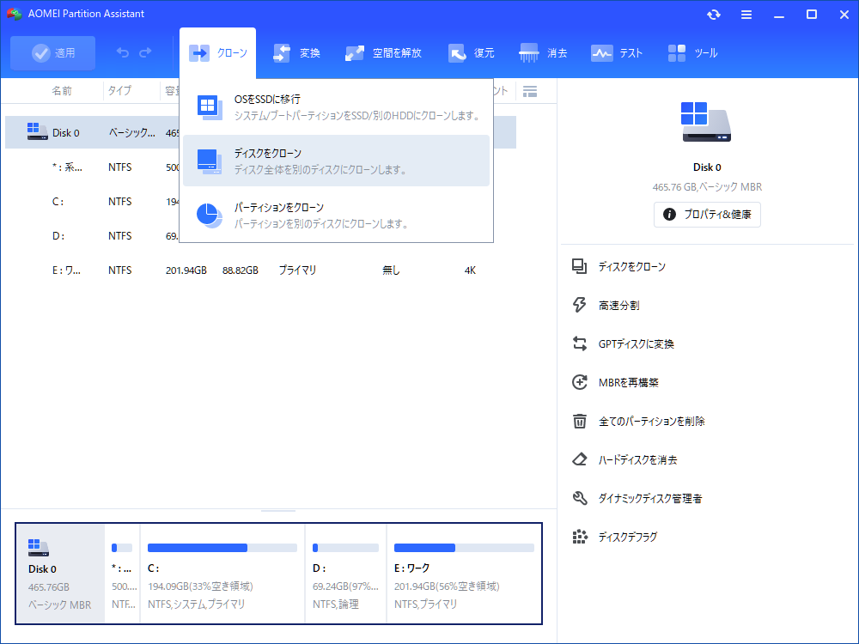The height and width of the screenshot is (644, 859).
Task: Click 全てのパーティションを削除 in the sidebar
Action: [x=651, y=421]
